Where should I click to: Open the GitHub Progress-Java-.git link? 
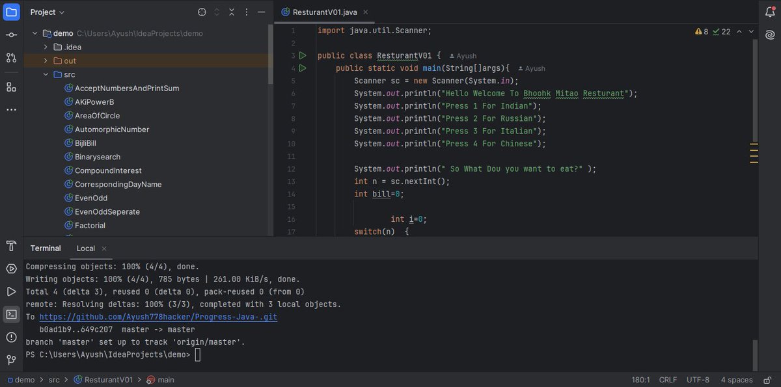coord(158,317)
